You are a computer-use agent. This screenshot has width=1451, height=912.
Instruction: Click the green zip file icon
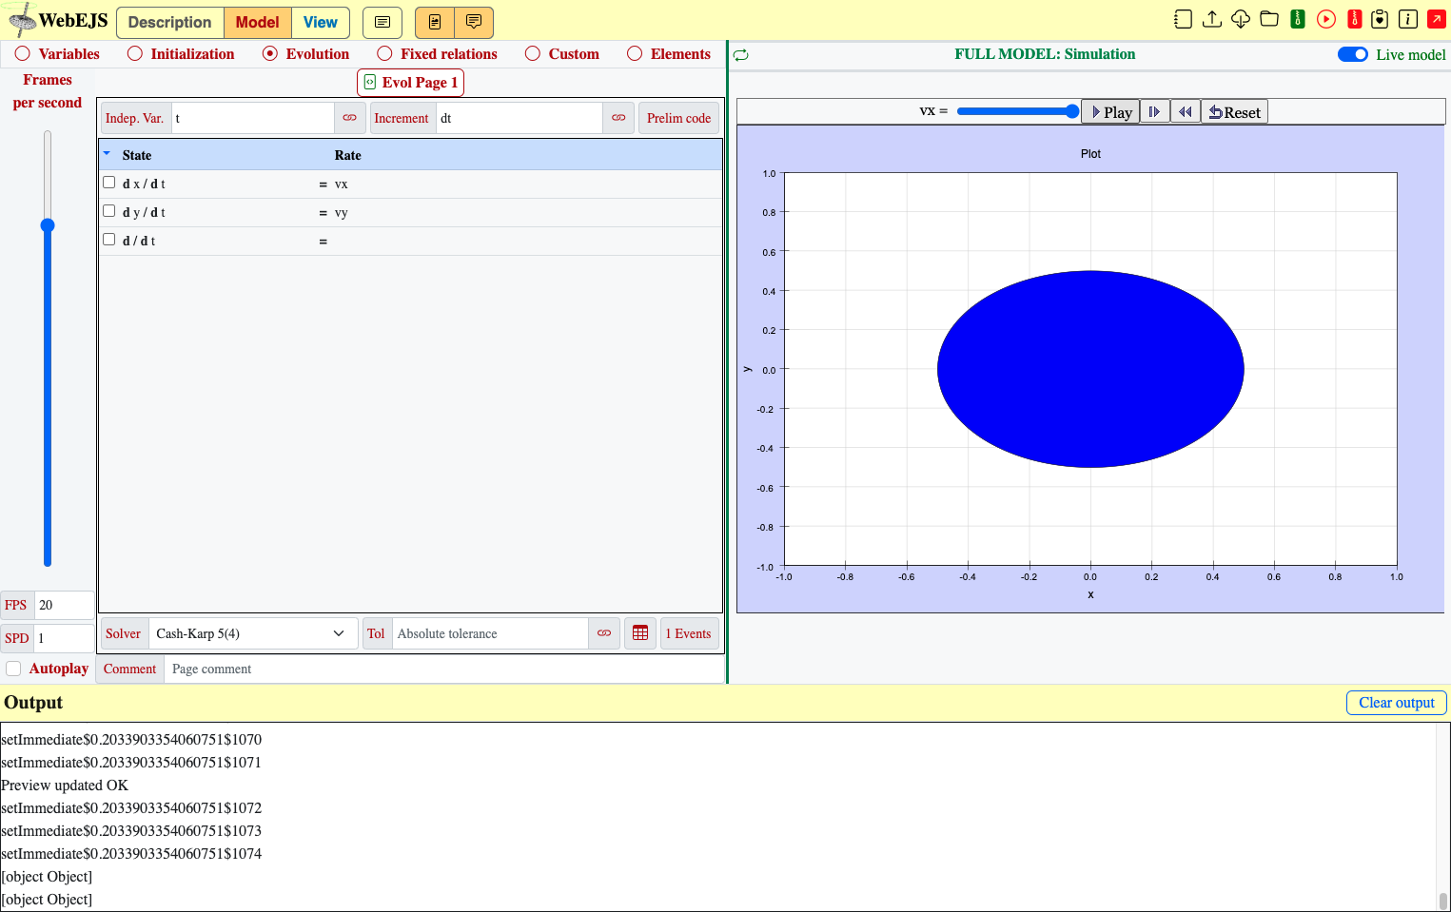coord(1298,19)
